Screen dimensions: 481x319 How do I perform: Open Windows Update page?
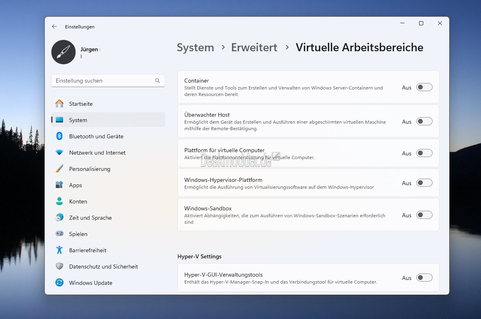click(108, 282)
